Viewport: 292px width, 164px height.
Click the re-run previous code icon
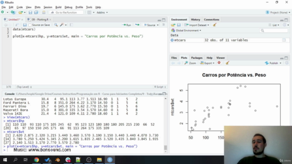[137, 25]
